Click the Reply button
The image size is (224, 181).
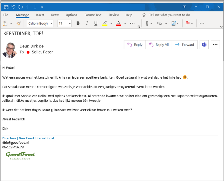click(135, 45)
